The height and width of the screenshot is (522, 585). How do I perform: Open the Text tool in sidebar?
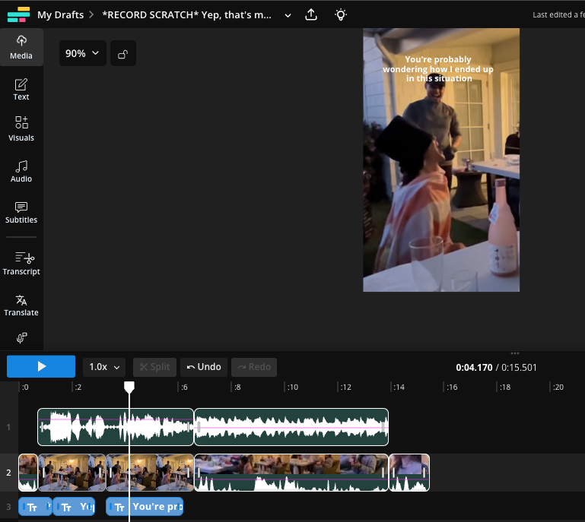[x=21, y=90]
